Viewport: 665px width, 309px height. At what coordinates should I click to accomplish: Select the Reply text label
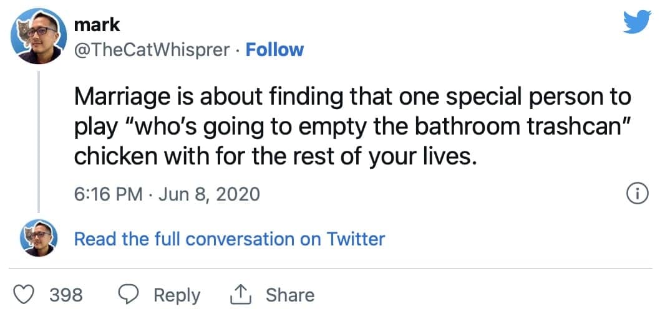177,295
